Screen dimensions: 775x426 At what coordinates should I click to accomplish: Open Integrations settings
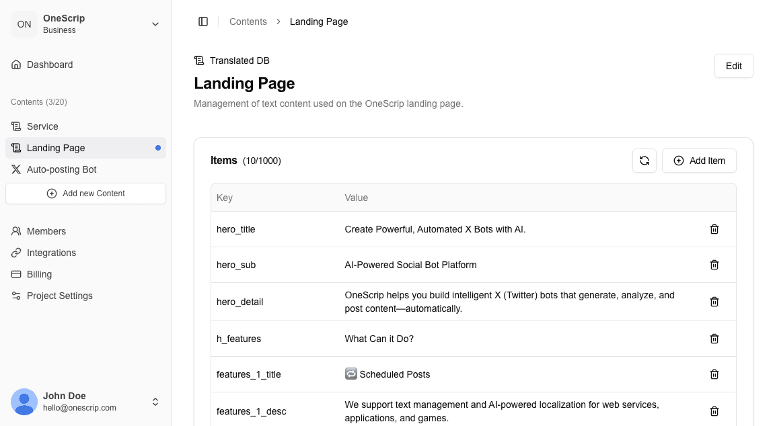pyautogui.click(x=85, y=253)
